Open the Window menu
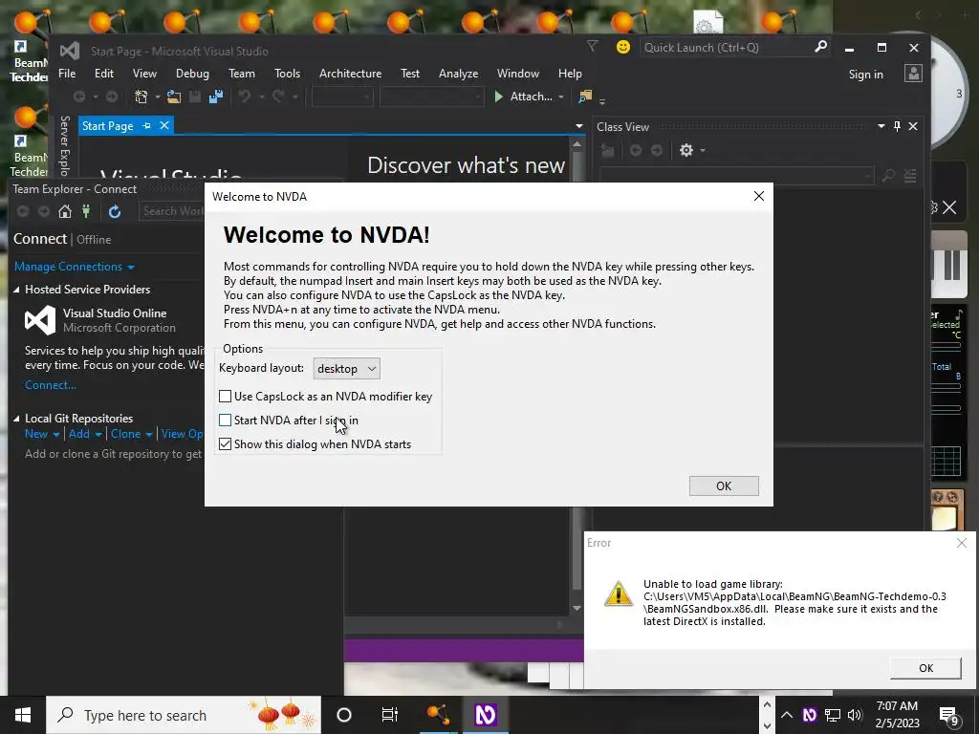979x734 pixels. point(517,74)
